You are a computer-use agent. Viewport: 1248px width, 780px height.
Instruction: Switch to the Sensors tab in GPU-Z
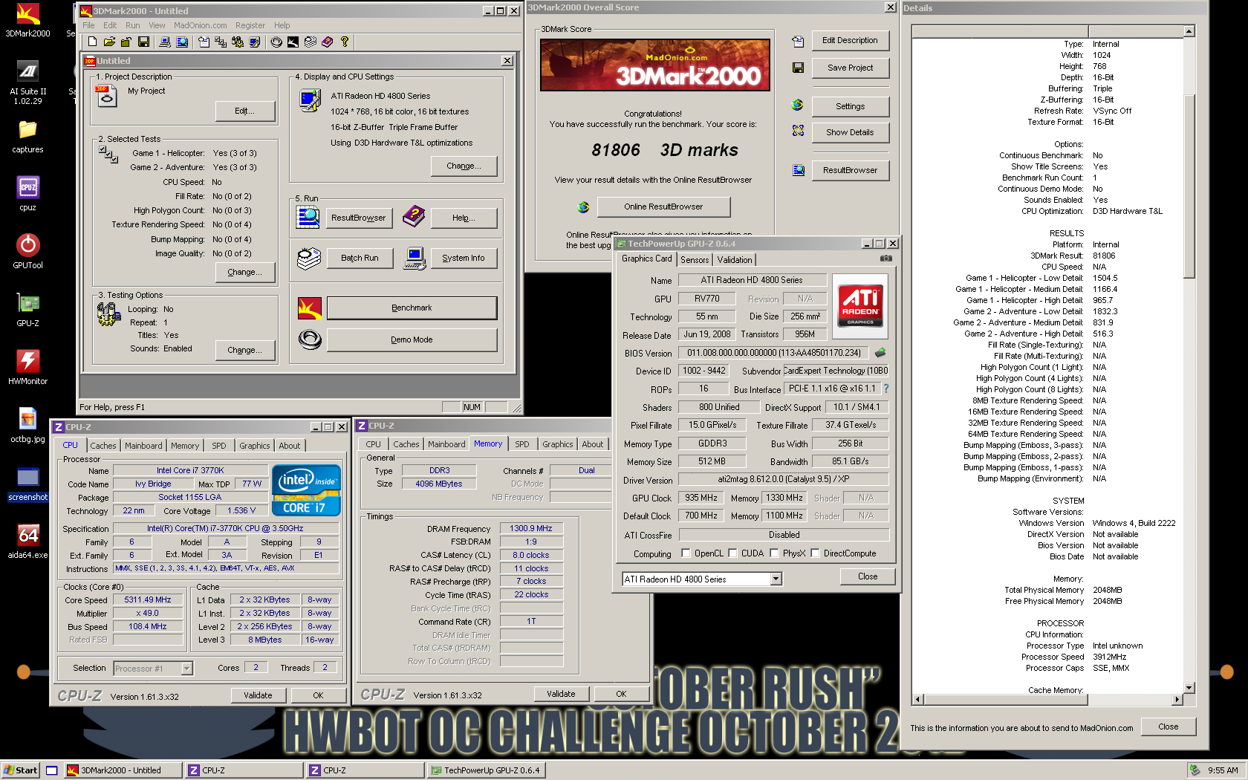coord(695,260)
